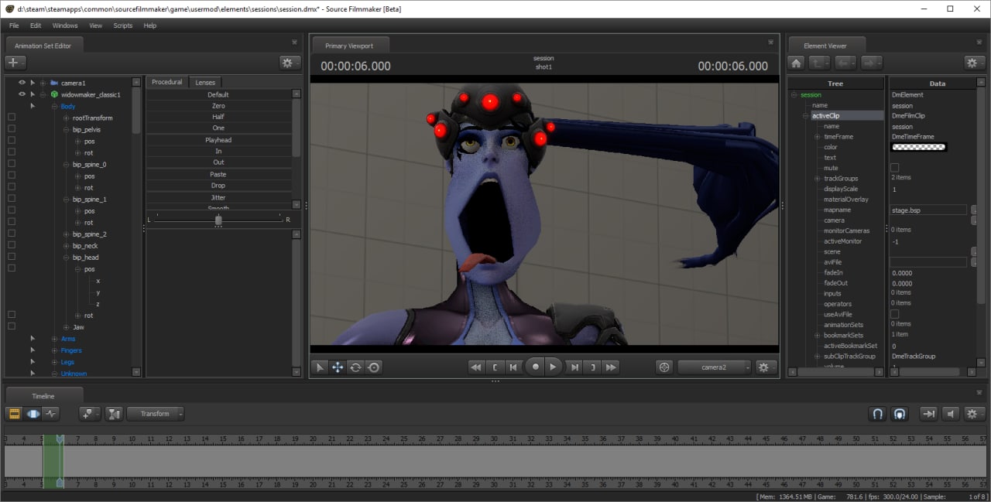
Task: Open the Scripts menu
Action: pos(123,26)
